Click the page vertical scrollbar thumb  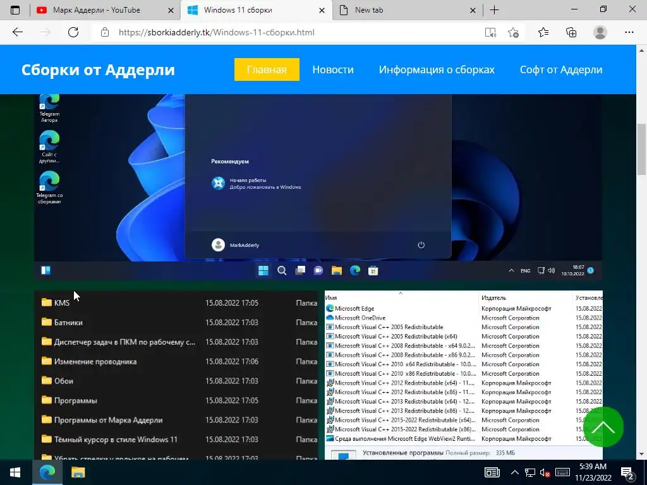point(642,149)
